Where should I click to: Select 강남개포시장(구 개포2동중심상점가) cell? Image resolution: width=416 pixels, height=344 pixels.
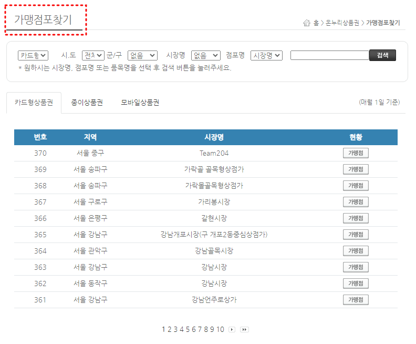click(214, 235)
